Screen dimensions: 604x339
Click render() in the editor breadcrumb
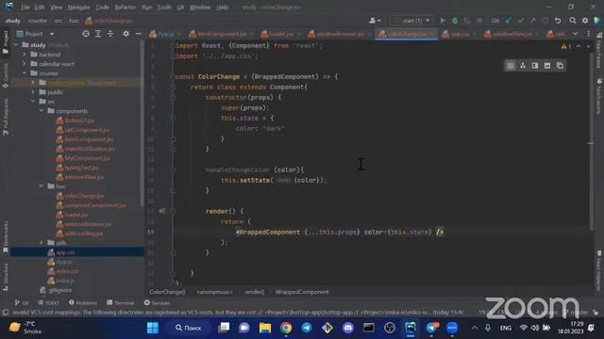pyautogui.click(x=255, y=292)
